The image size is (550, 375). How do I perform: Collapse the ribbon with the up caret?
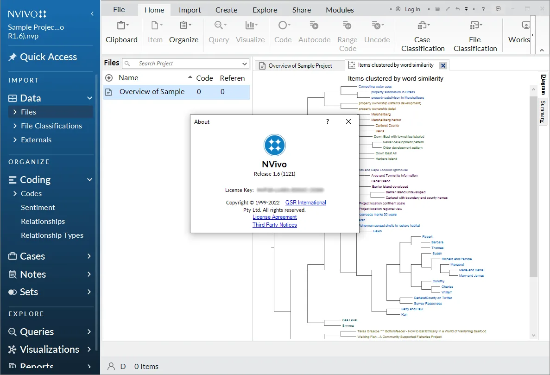[542, 50]
